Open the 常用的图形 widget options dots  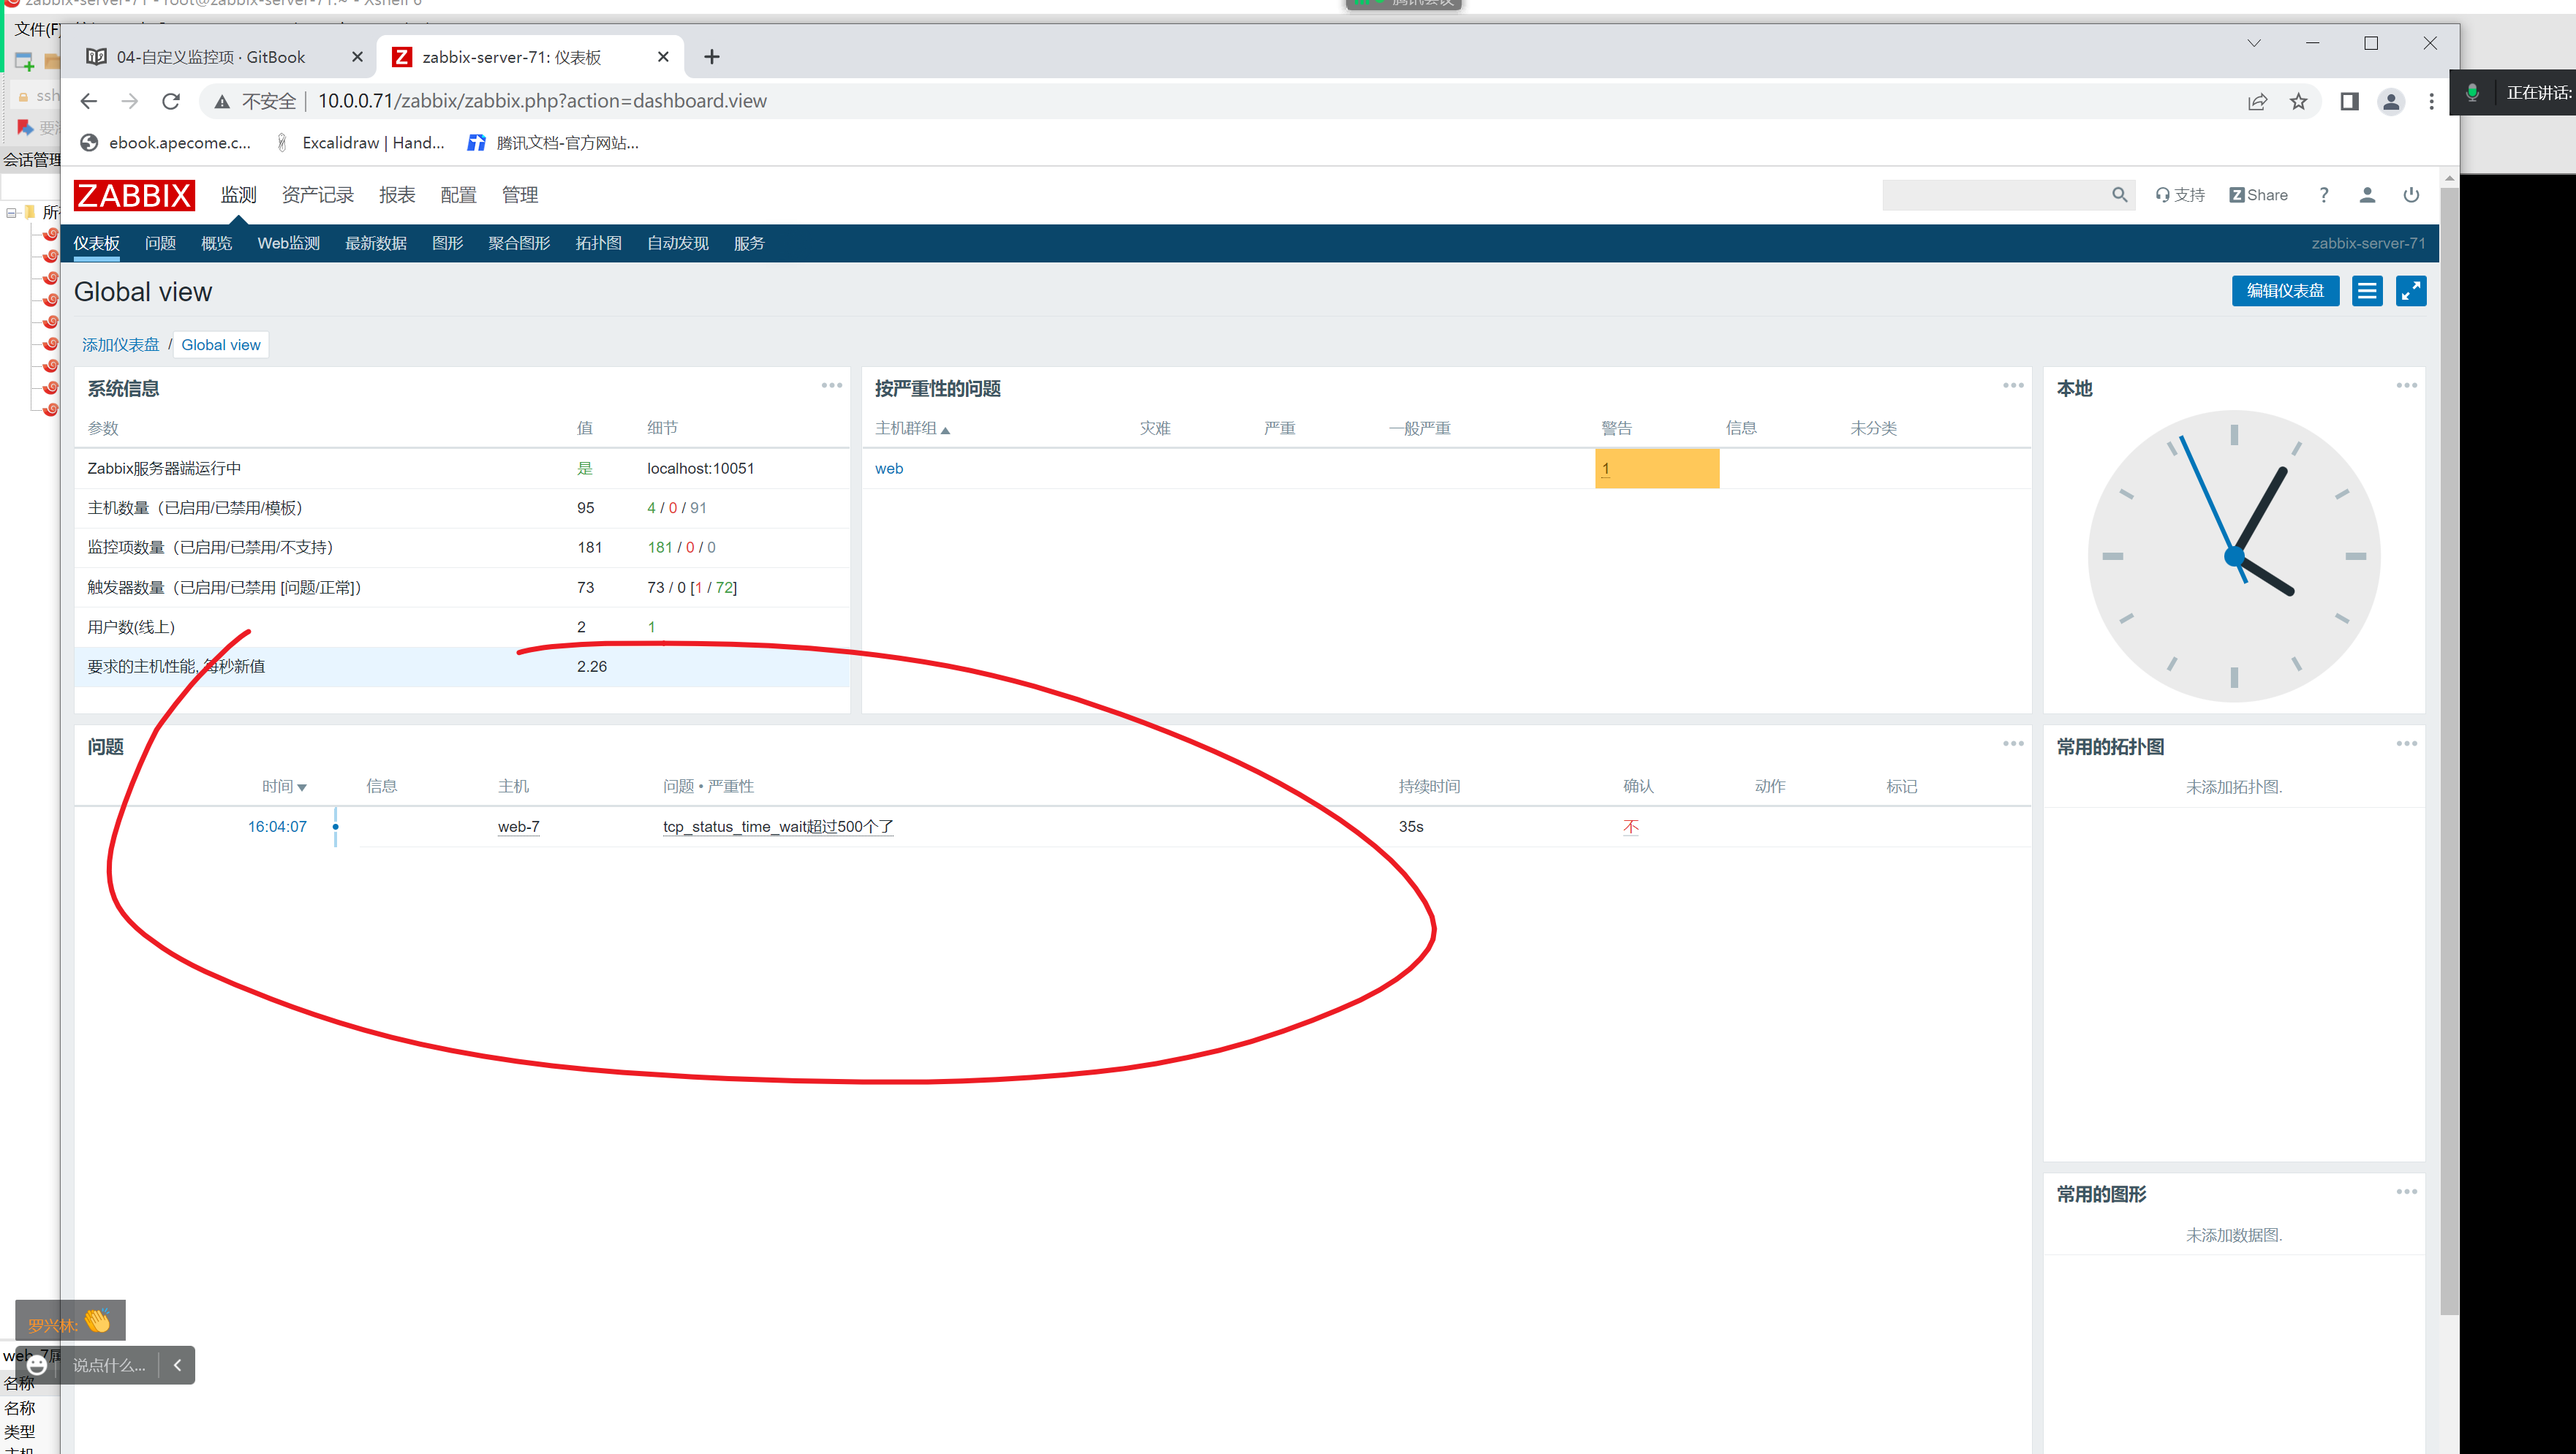pos(2406,1191)
